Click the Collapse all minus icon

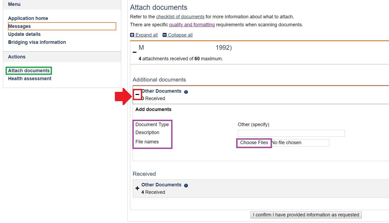pyautogui.click(x=165, y=35)
